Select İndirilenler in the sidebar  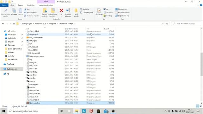(x=12, y=38)
